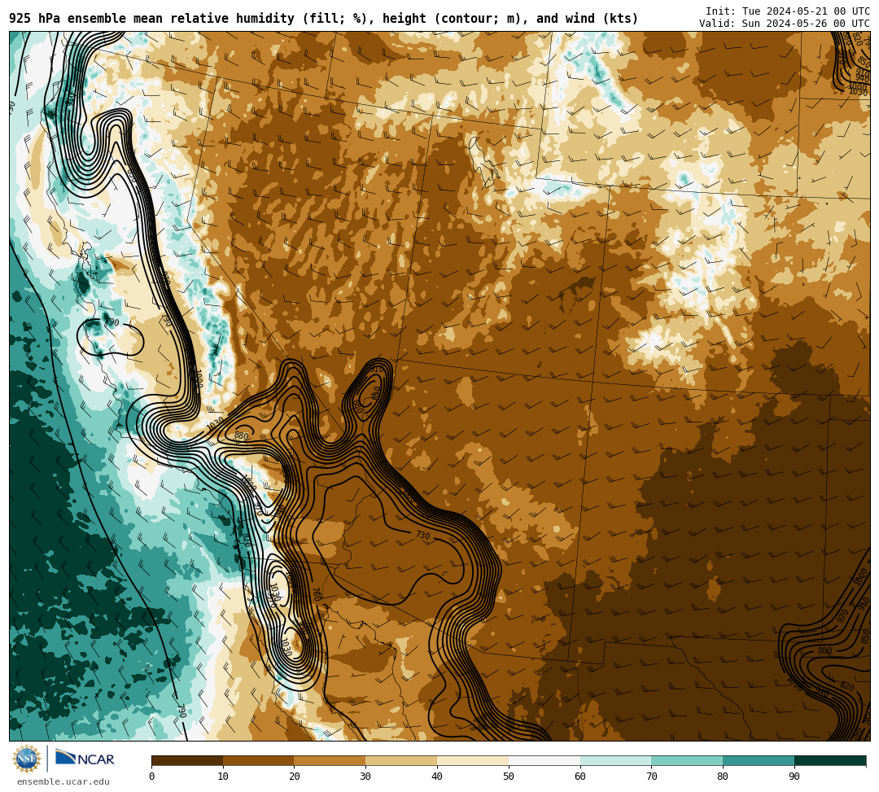
Task: Click the 90-100 darkest green colorbar segment
Action: click(x=830, y=760)
